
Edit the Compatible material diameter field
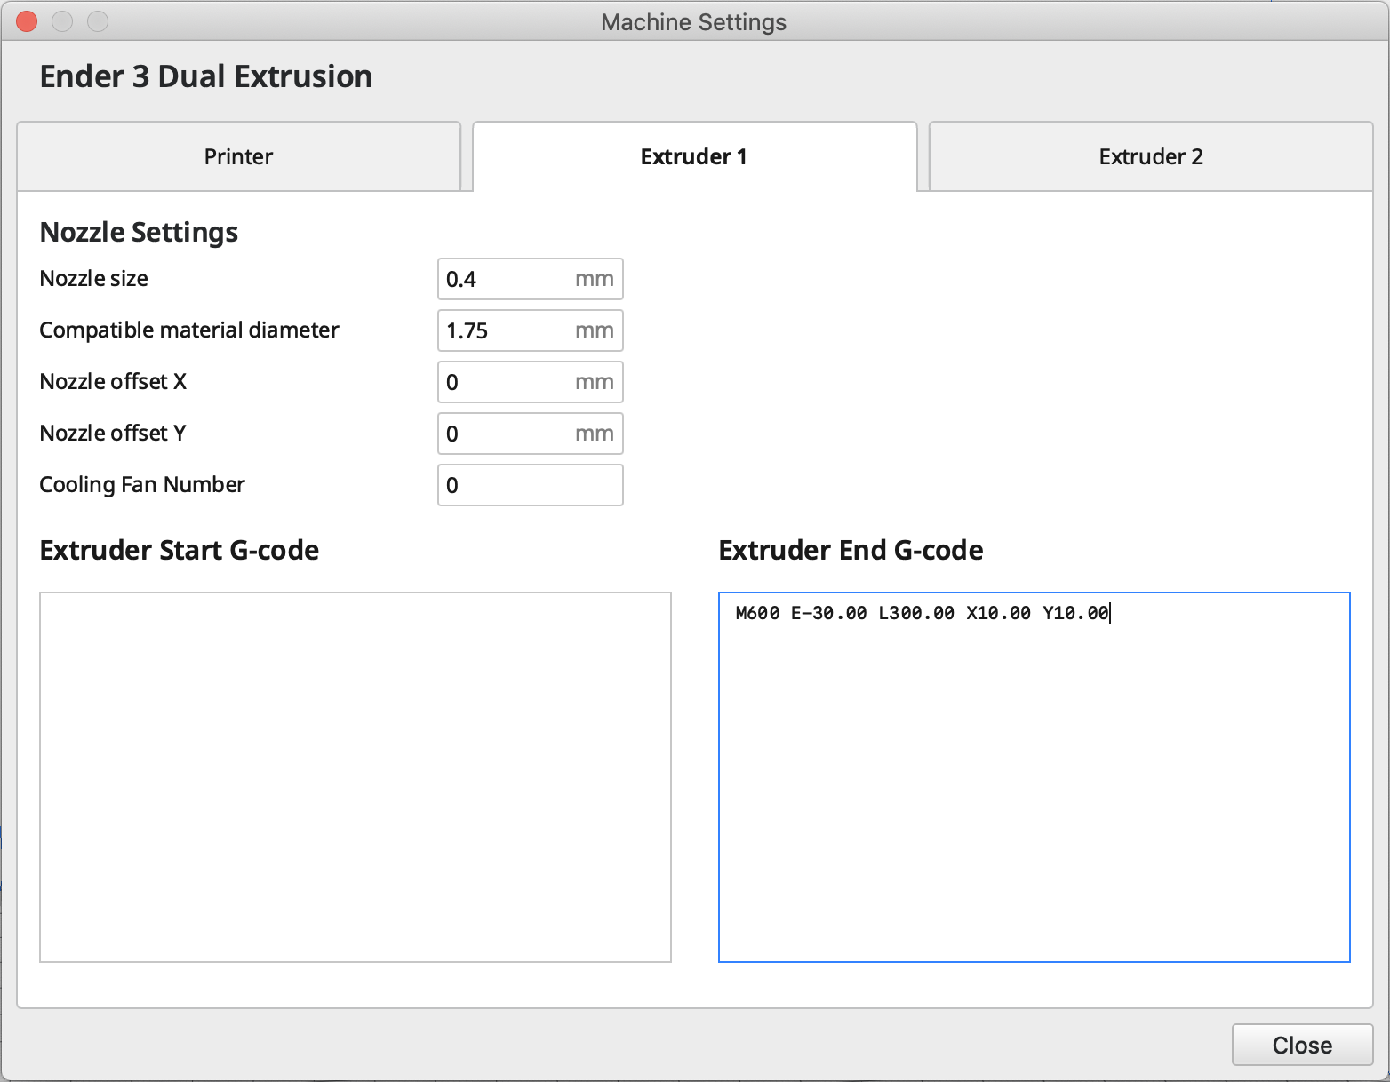click(x=531, y=330)
